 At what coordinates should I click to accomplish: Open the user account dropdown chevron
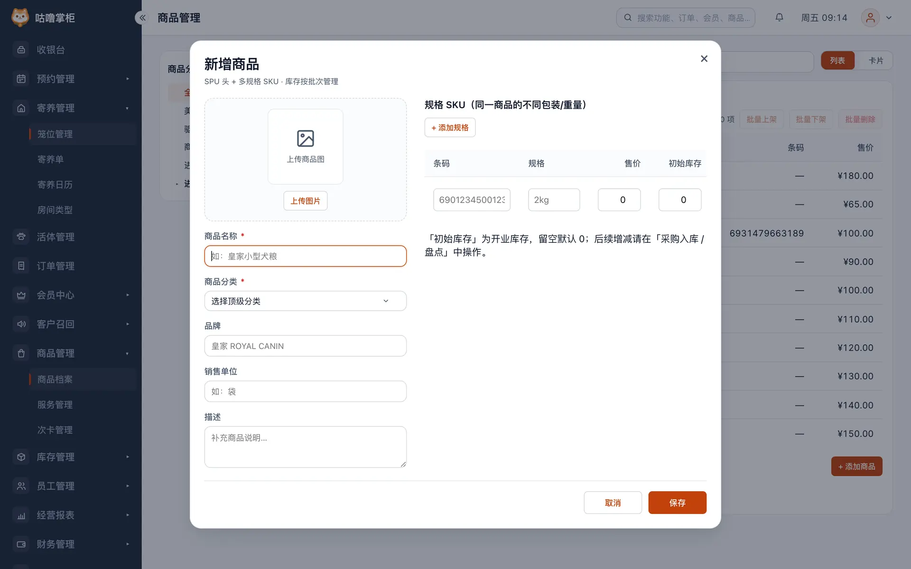(889, 18)
